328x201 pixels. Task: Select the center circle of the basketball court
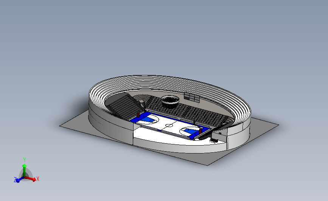[169, 126]
